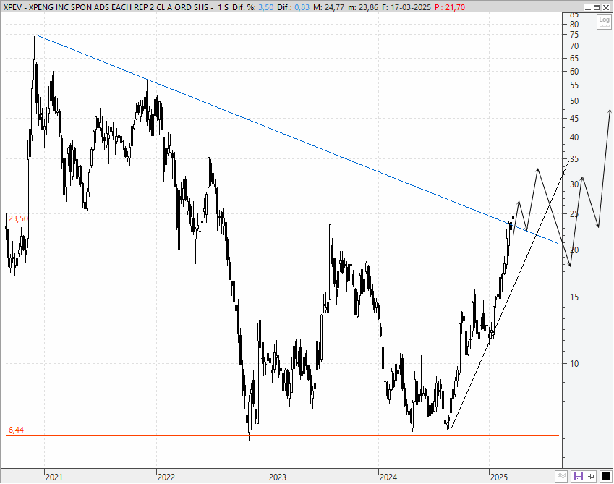Click the 30 price axis label

click(x=574, y=184)
